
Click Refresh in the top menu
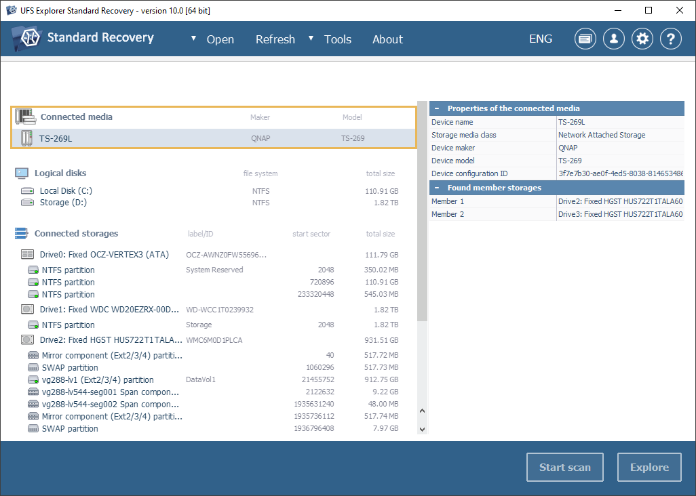pos(275,39)
